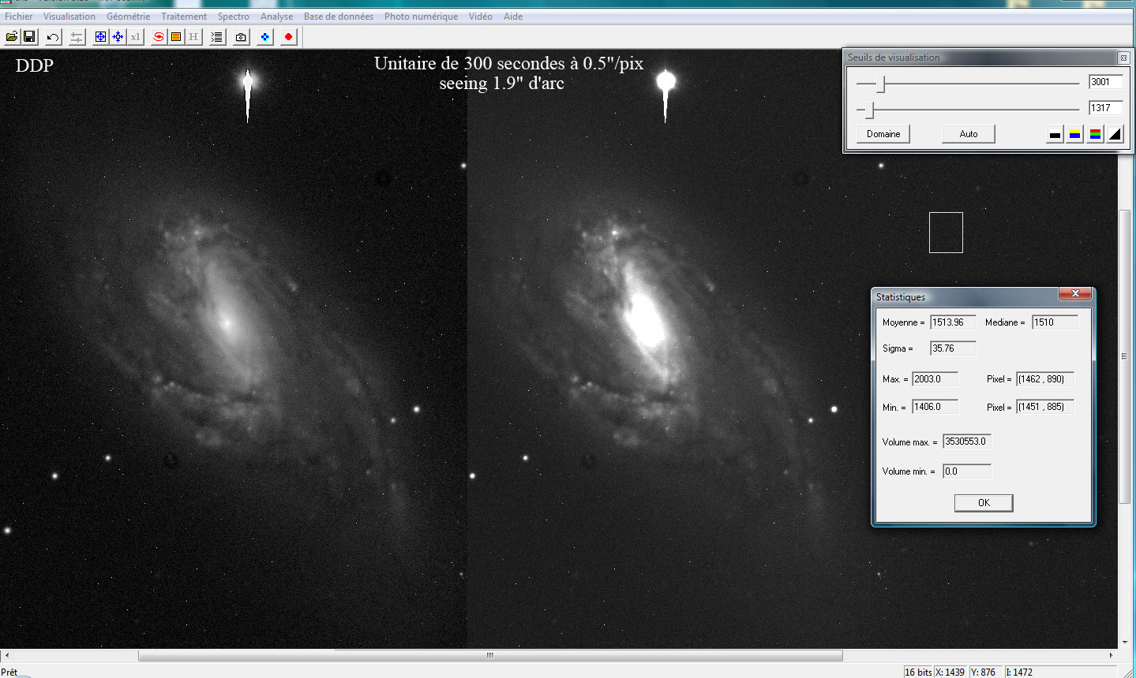The image size is (1136, 678).
Task: Click the '16 bits' status bar entry
Action: [x=918, y=672]
